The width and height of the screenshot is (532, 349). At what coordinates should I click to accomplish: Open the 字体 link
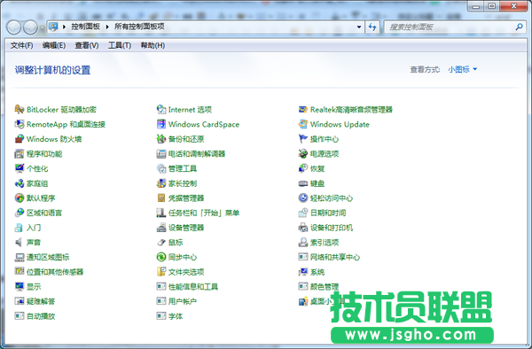pyautogui.click(x=176, y=316)
